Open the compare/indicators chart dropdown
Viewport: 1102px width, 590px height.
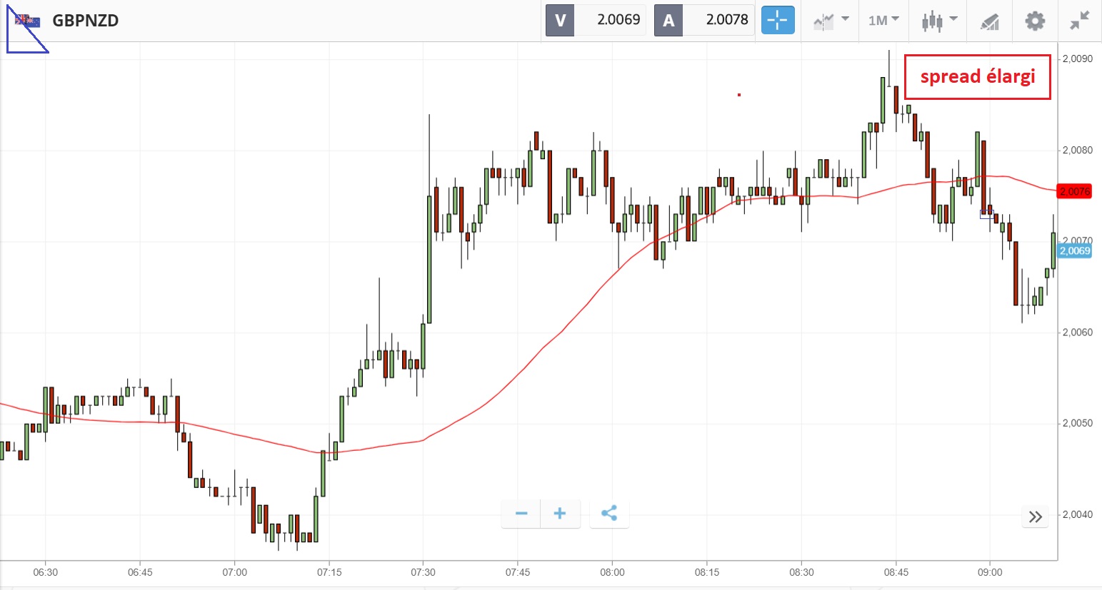(x=831, y=21)
